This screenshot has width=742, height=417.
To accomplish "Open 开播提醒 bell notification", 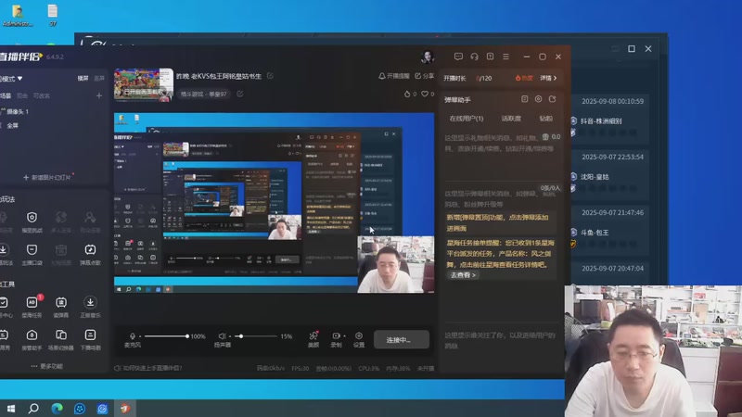I will click(393, 76).
